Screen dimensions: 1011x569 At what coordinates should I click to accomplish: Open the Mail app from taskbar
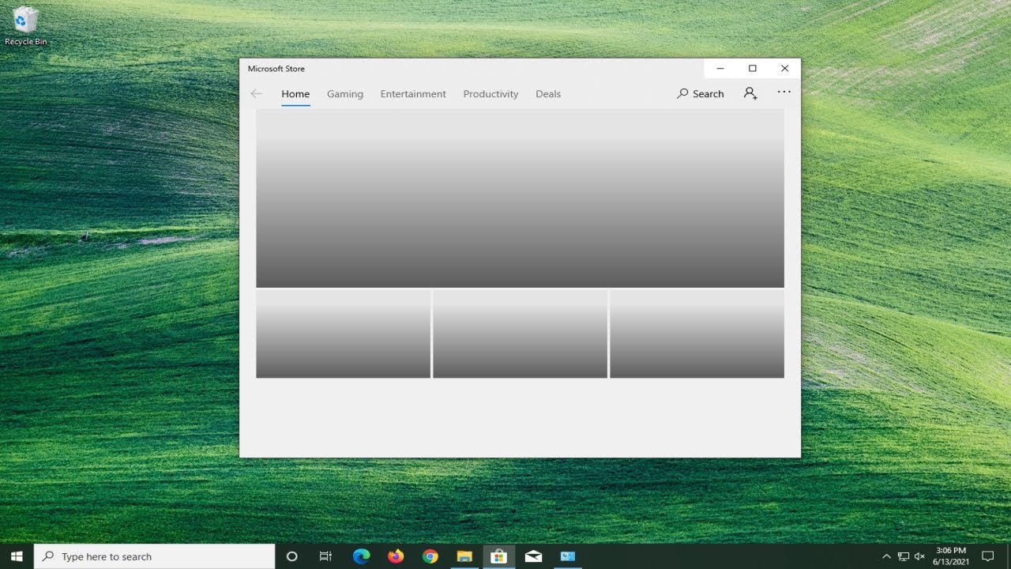pos(533,556)
